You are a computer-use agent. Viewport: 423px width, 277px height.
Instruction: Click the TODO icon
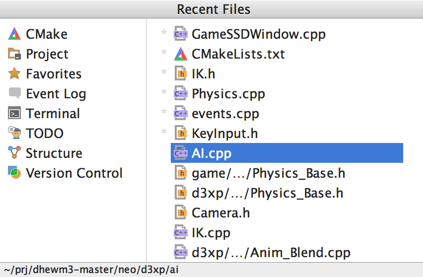(x=14, y=133)
